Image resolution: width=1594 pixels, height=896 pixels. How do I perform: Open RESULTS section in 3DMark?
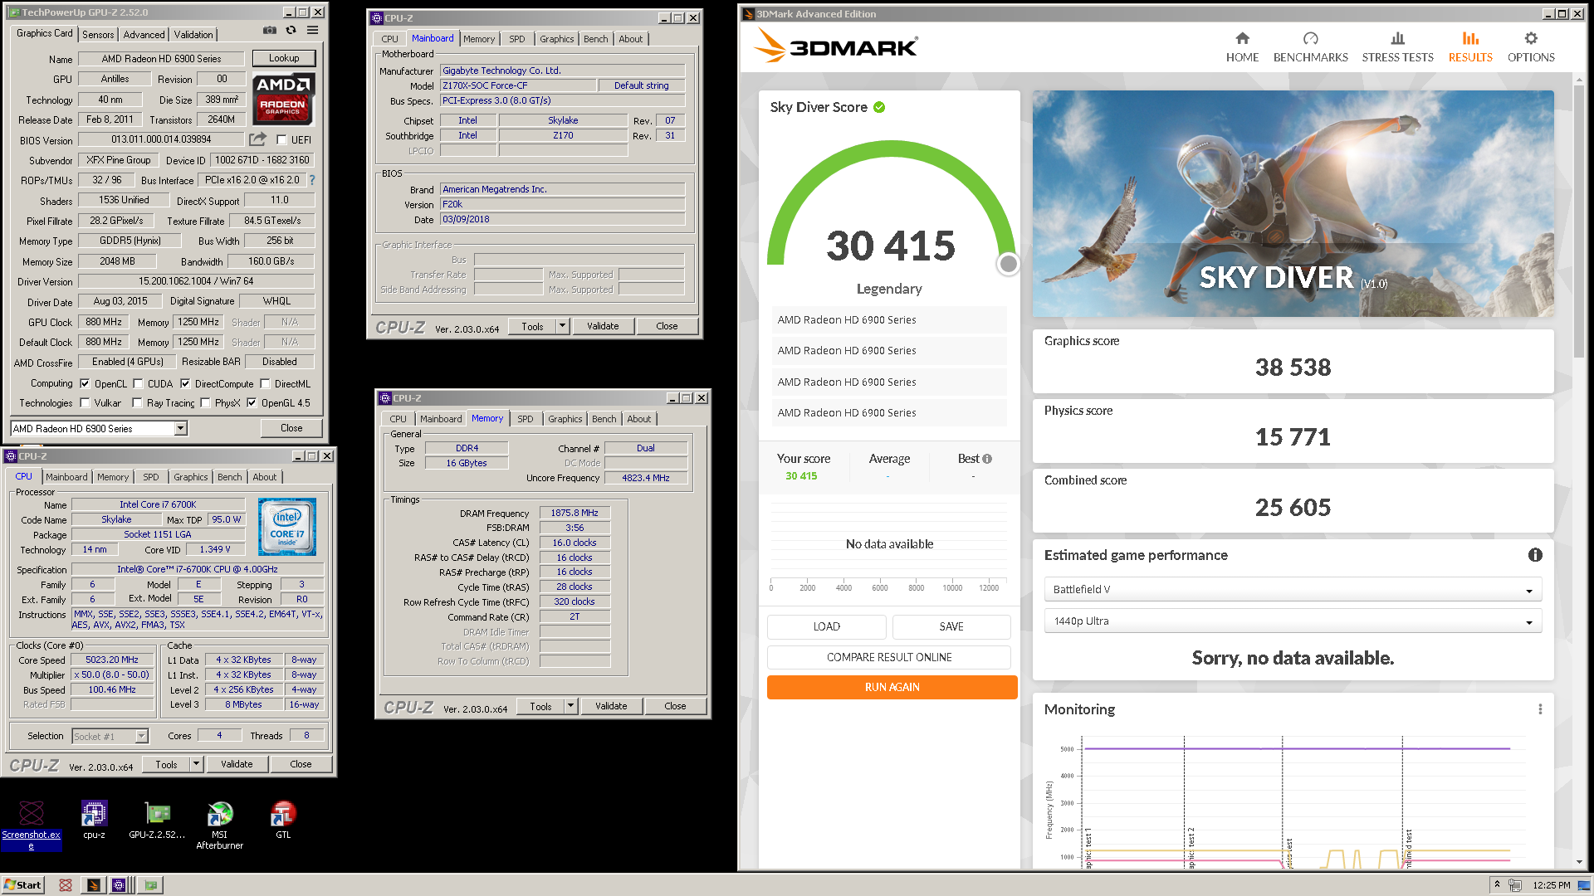pyautogui.click(x=1470, y=46)
